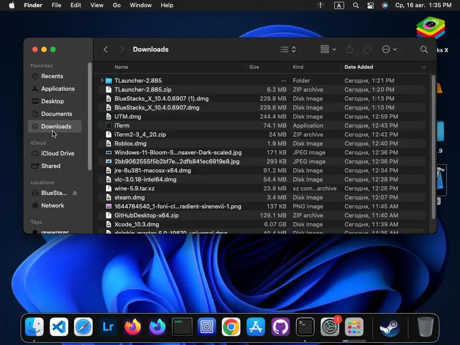Open the Window menu
Screen dimensions: 460x345
pos(141,5)
